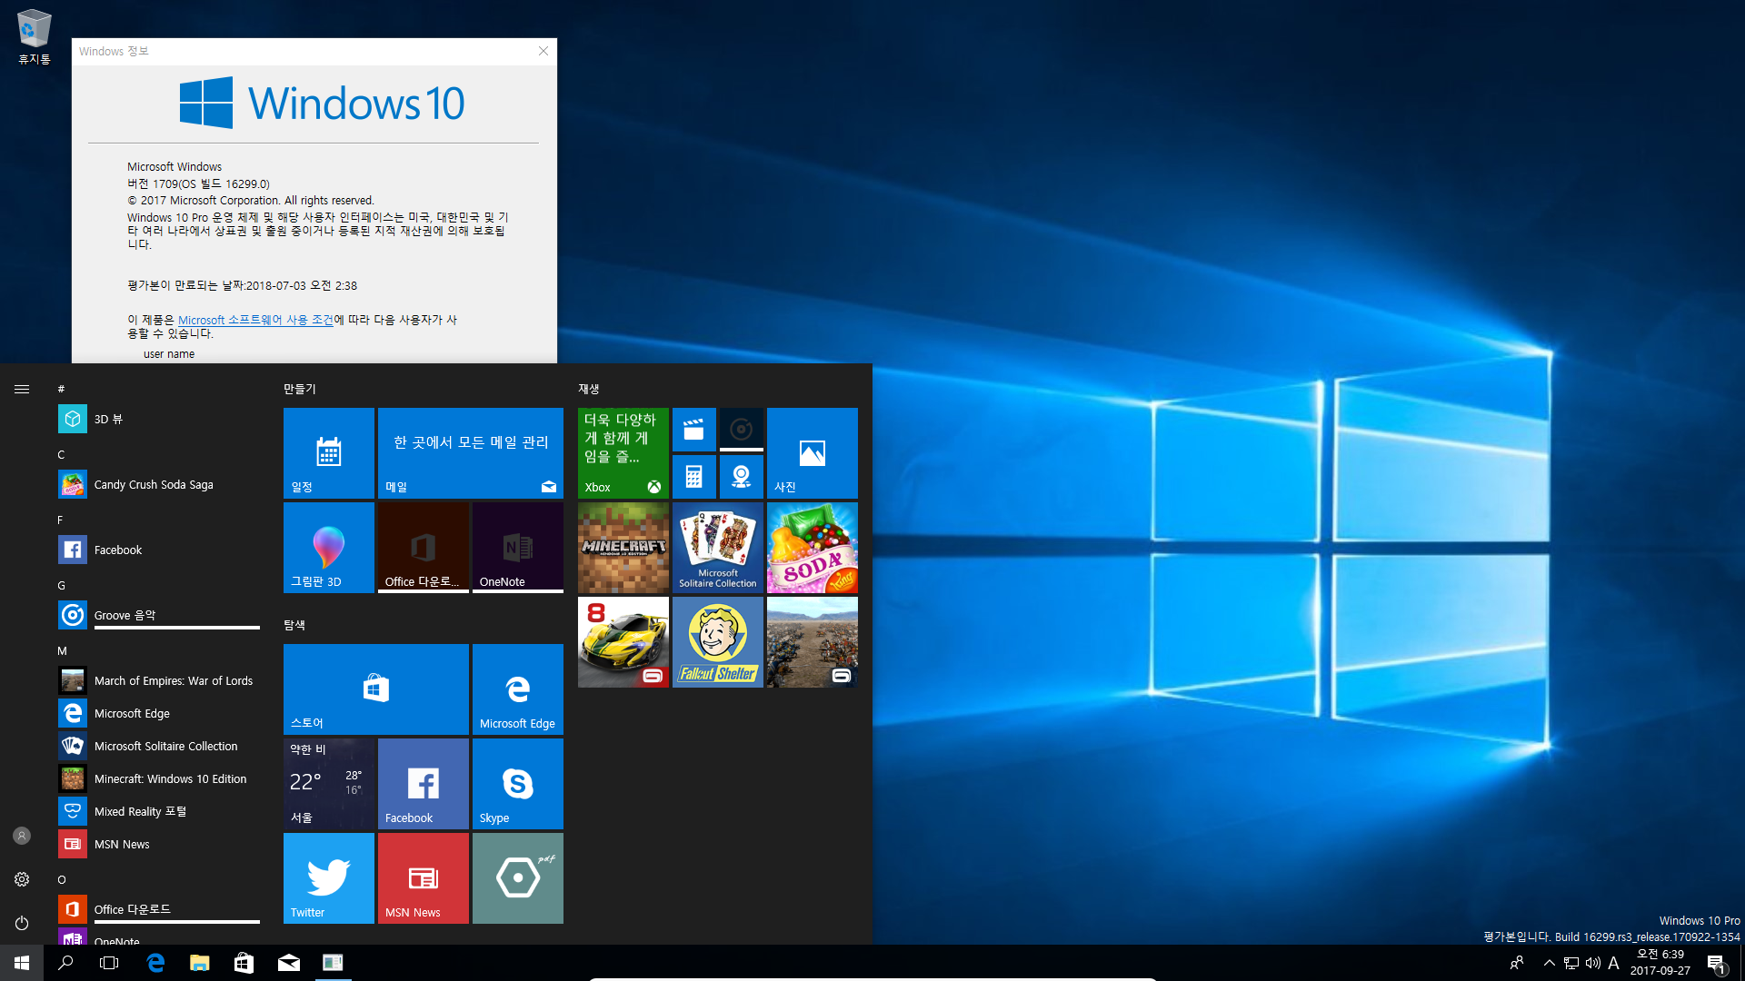Viewport: 1745px width, 981px height.
Task: Open Mixed Reality 포털 app
Action: click(158, 811)
